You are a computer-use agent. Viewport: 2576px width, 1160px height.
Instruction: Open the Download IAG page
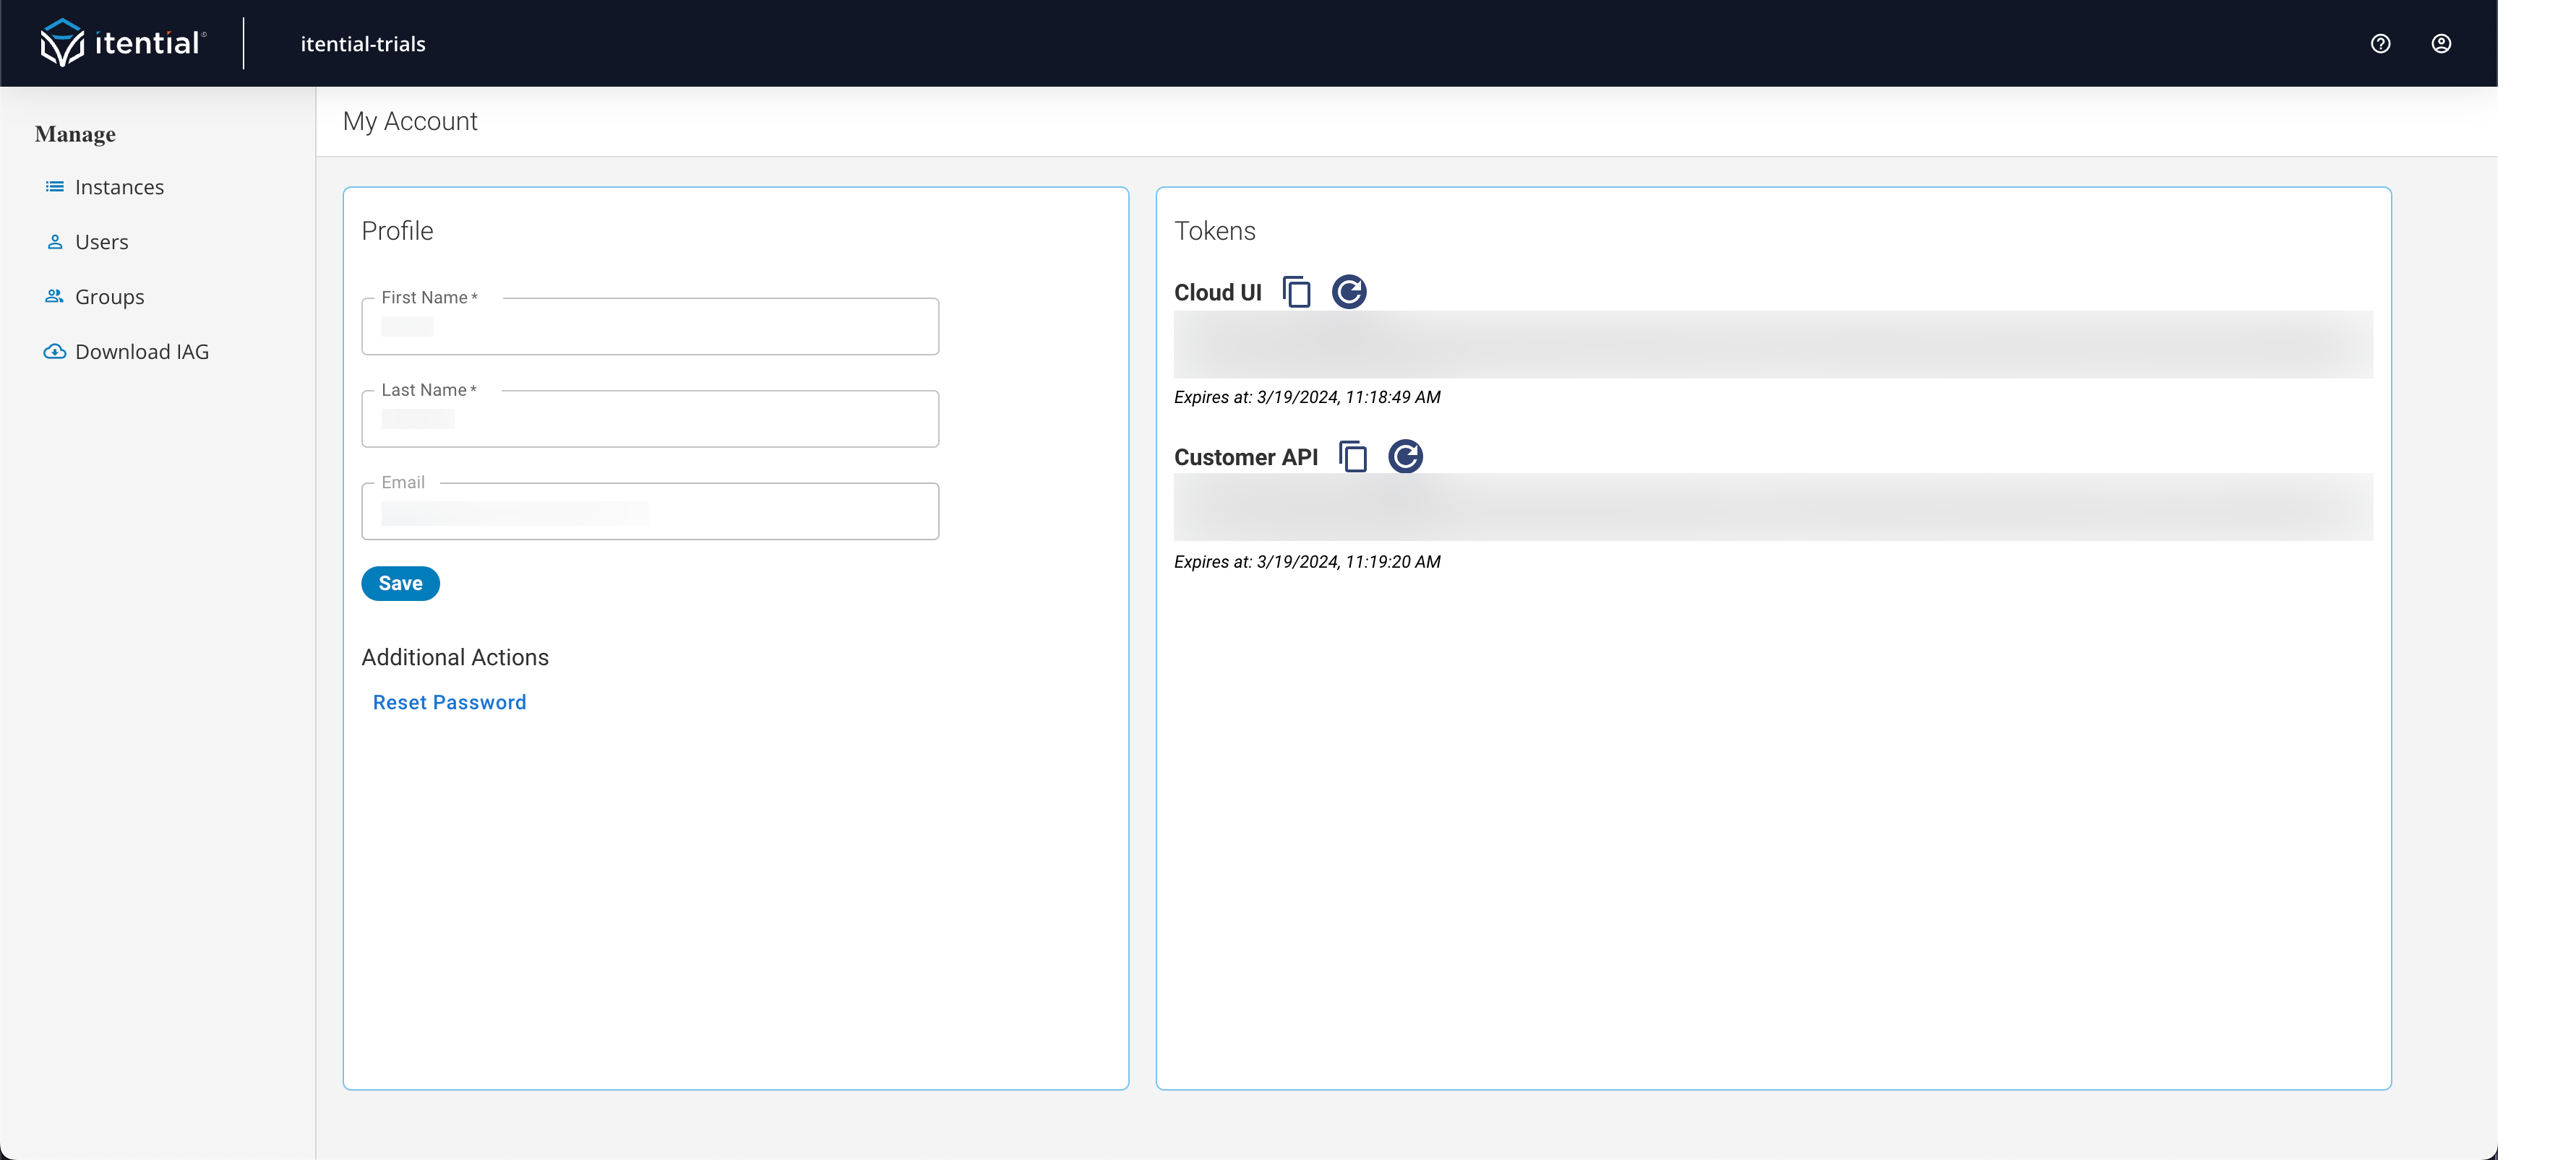(142, 352)
